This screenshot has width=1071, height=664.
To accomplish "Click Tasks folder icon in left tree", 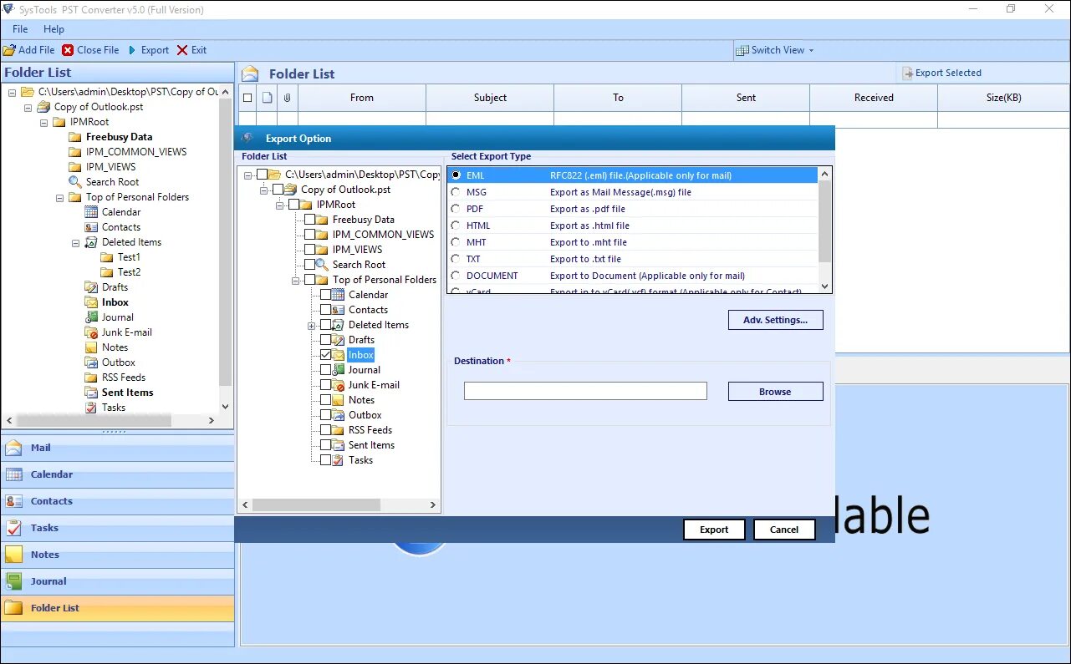I will [91, 408].
